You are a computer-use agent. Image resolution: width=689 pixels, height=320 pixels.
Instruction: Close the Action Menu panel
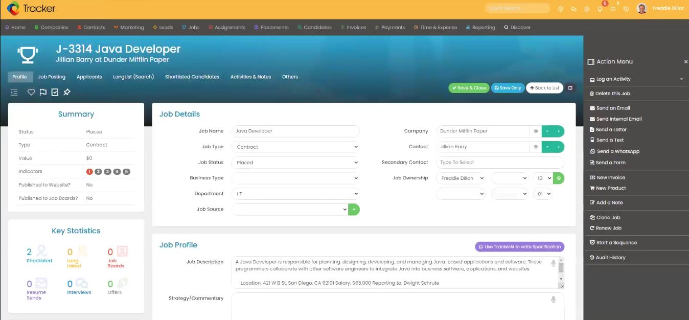[685, 62]
